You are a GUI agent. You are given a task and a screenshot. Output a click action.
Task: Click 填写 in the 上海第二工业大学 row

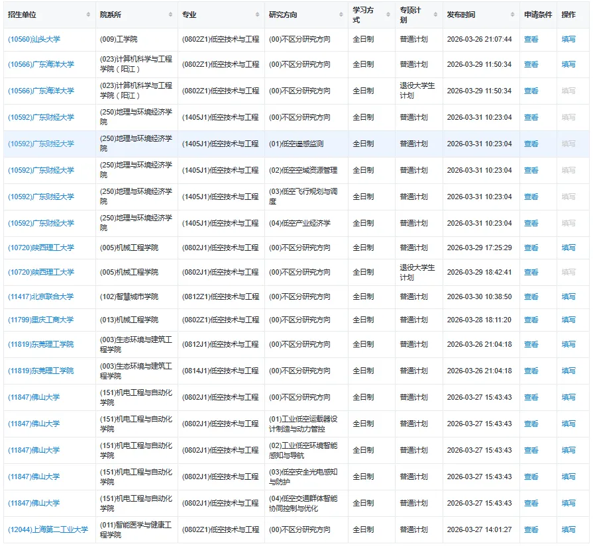(568, 529)
